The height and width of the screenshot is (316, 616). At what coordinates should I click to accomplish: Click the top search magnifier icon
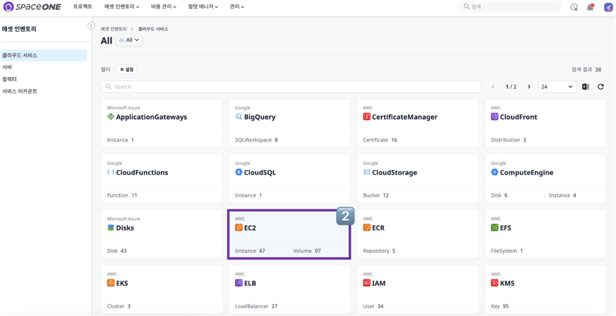[466, 6]
